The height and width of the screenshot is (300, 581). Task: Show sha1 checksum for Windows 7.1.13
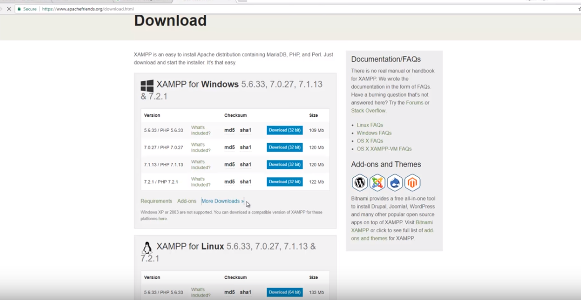245,165
